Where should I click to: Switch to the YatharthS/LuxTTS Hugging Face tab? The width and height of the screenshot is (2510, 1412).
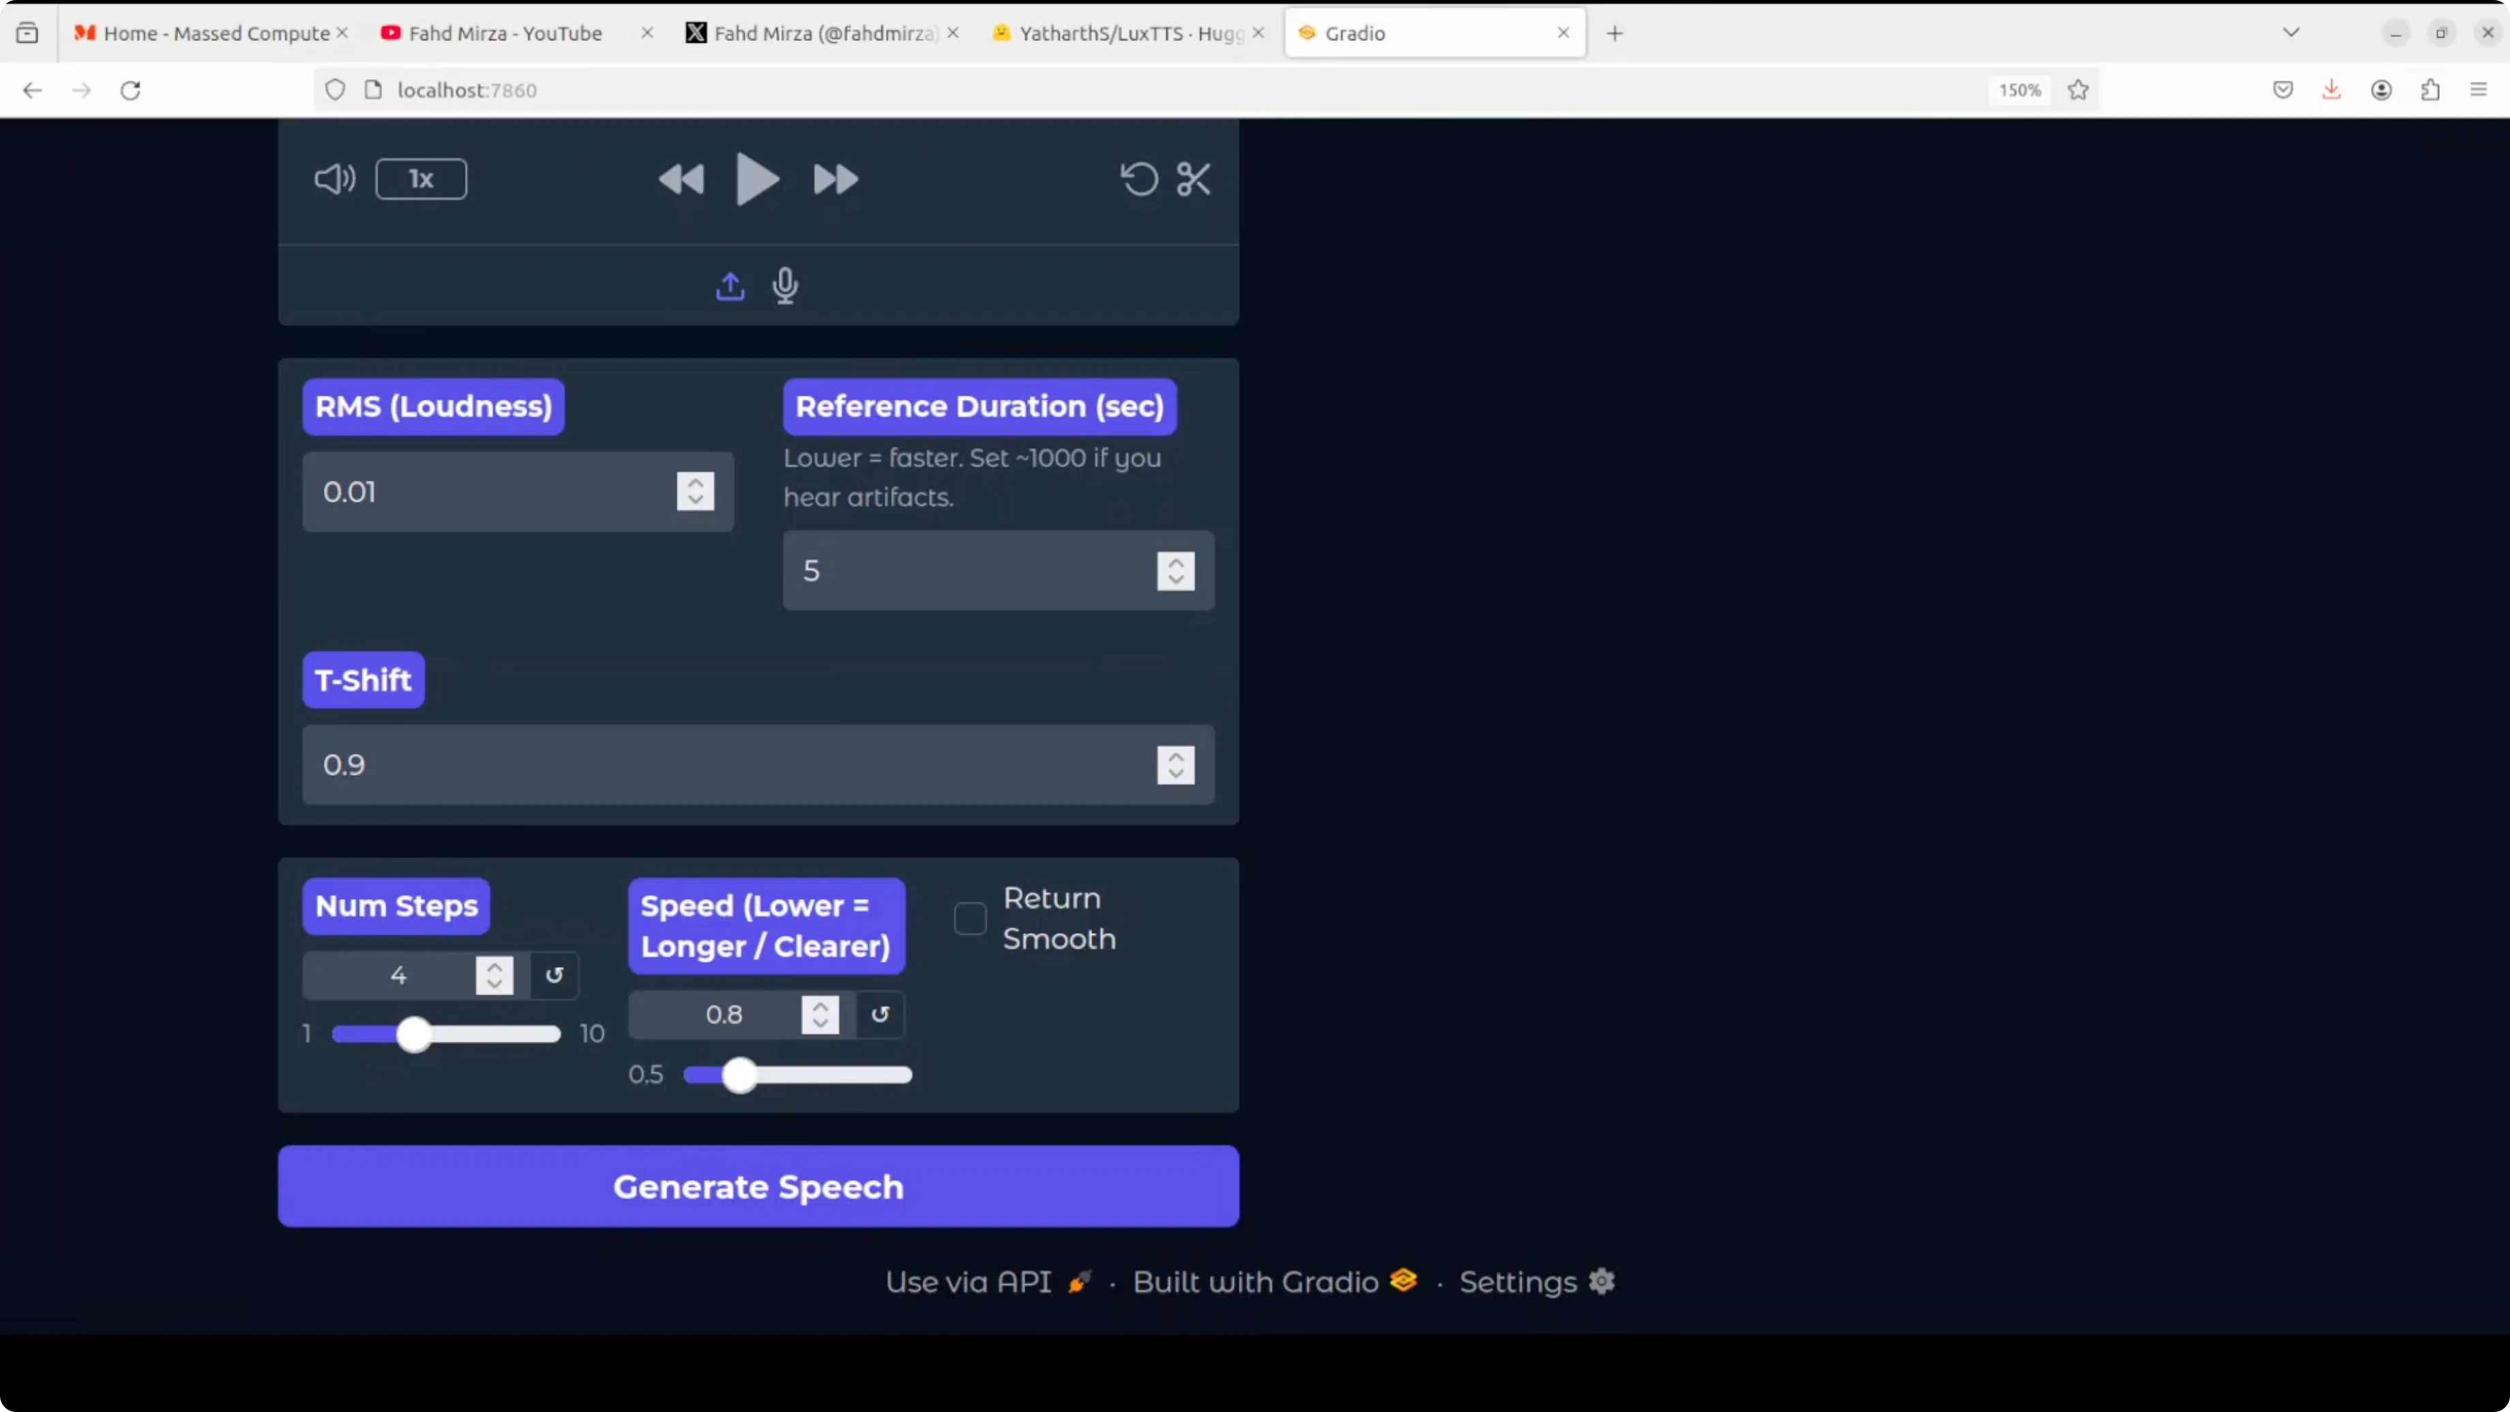click(x=1128, y=33)
